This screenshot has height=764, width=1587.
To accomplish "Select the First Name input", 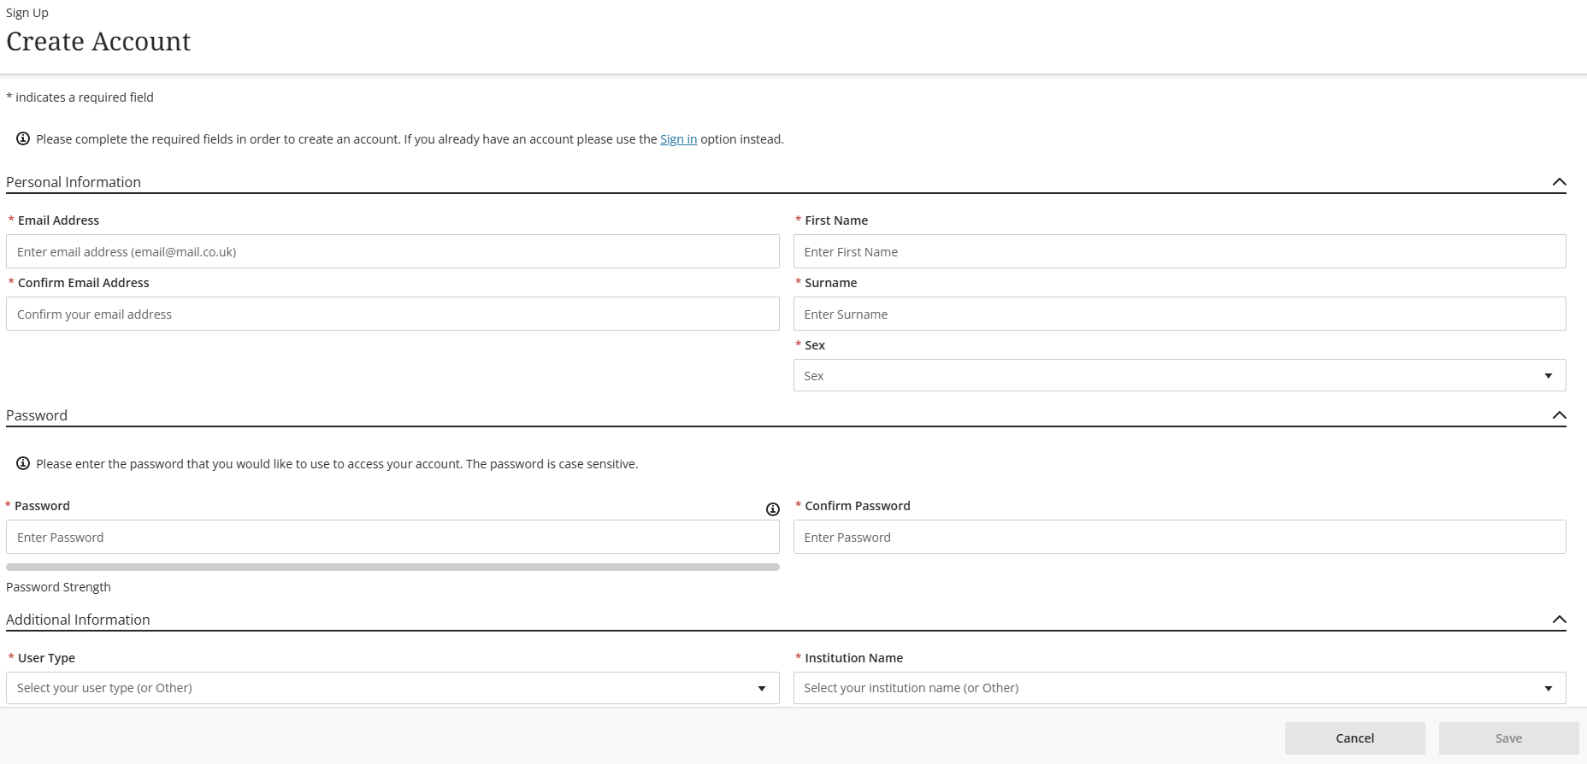I will 1179,251.
